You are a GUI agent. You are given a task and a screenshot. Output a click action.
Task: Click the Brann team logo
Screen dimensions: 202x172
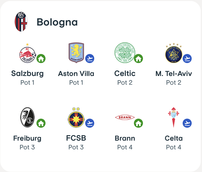[x=125, y=117]
